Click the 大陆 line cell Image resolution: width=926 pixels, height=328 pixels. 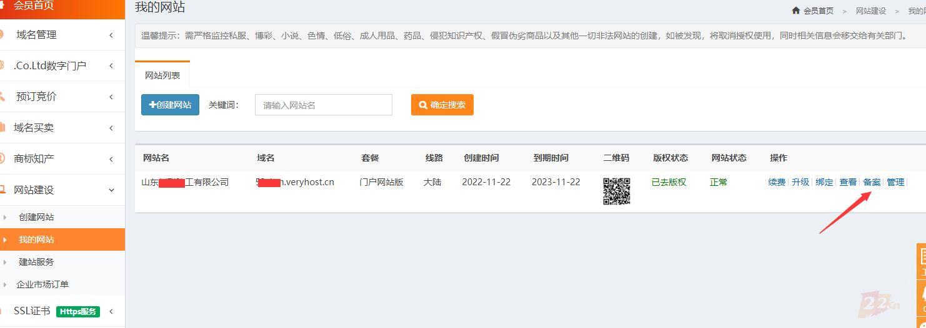point(432,182)
